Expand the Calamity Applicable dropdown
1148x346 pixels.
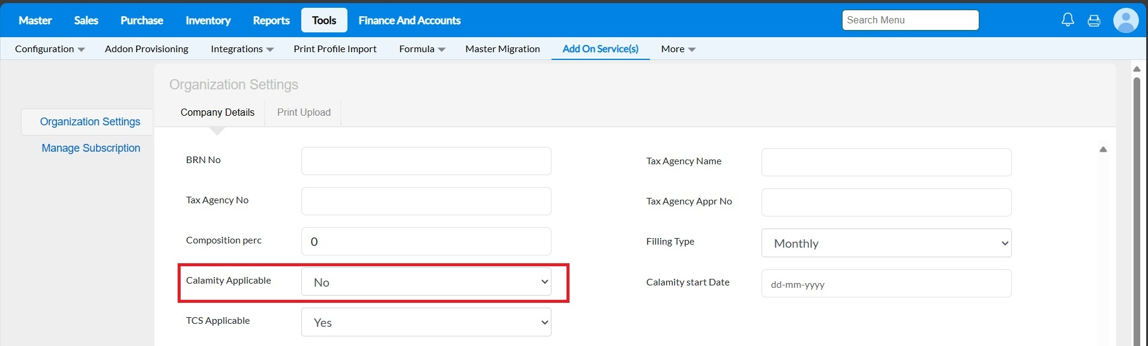tap(426, 282)
